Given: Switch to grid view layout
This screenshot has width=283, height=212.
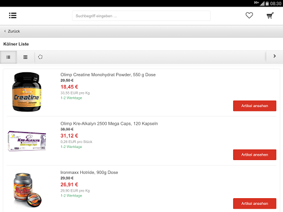Looking at the screenshot, I should [25, 57].
